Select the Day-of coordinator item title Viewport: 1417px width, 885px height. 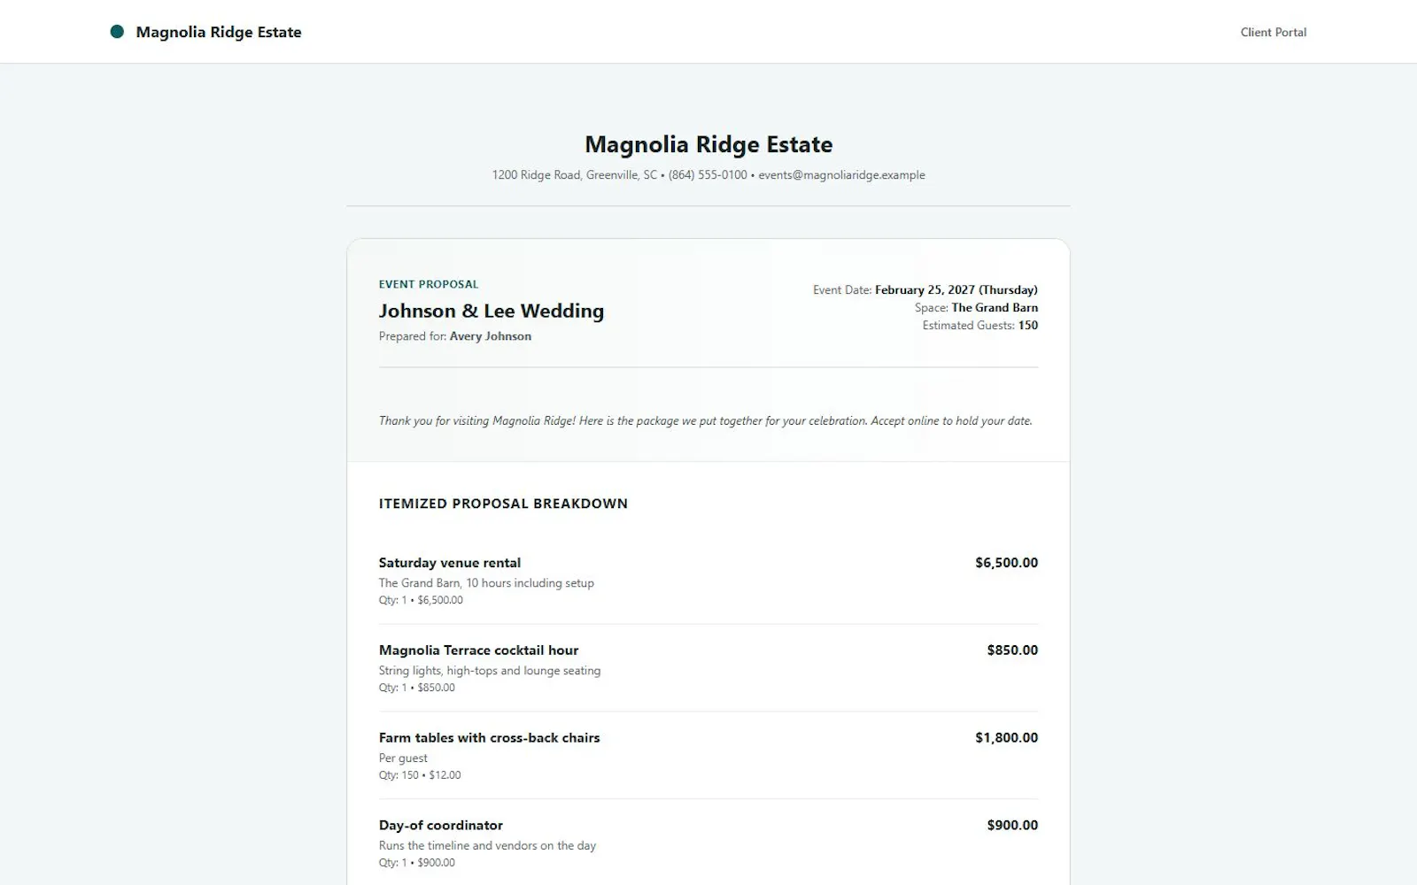pos(441,826)
